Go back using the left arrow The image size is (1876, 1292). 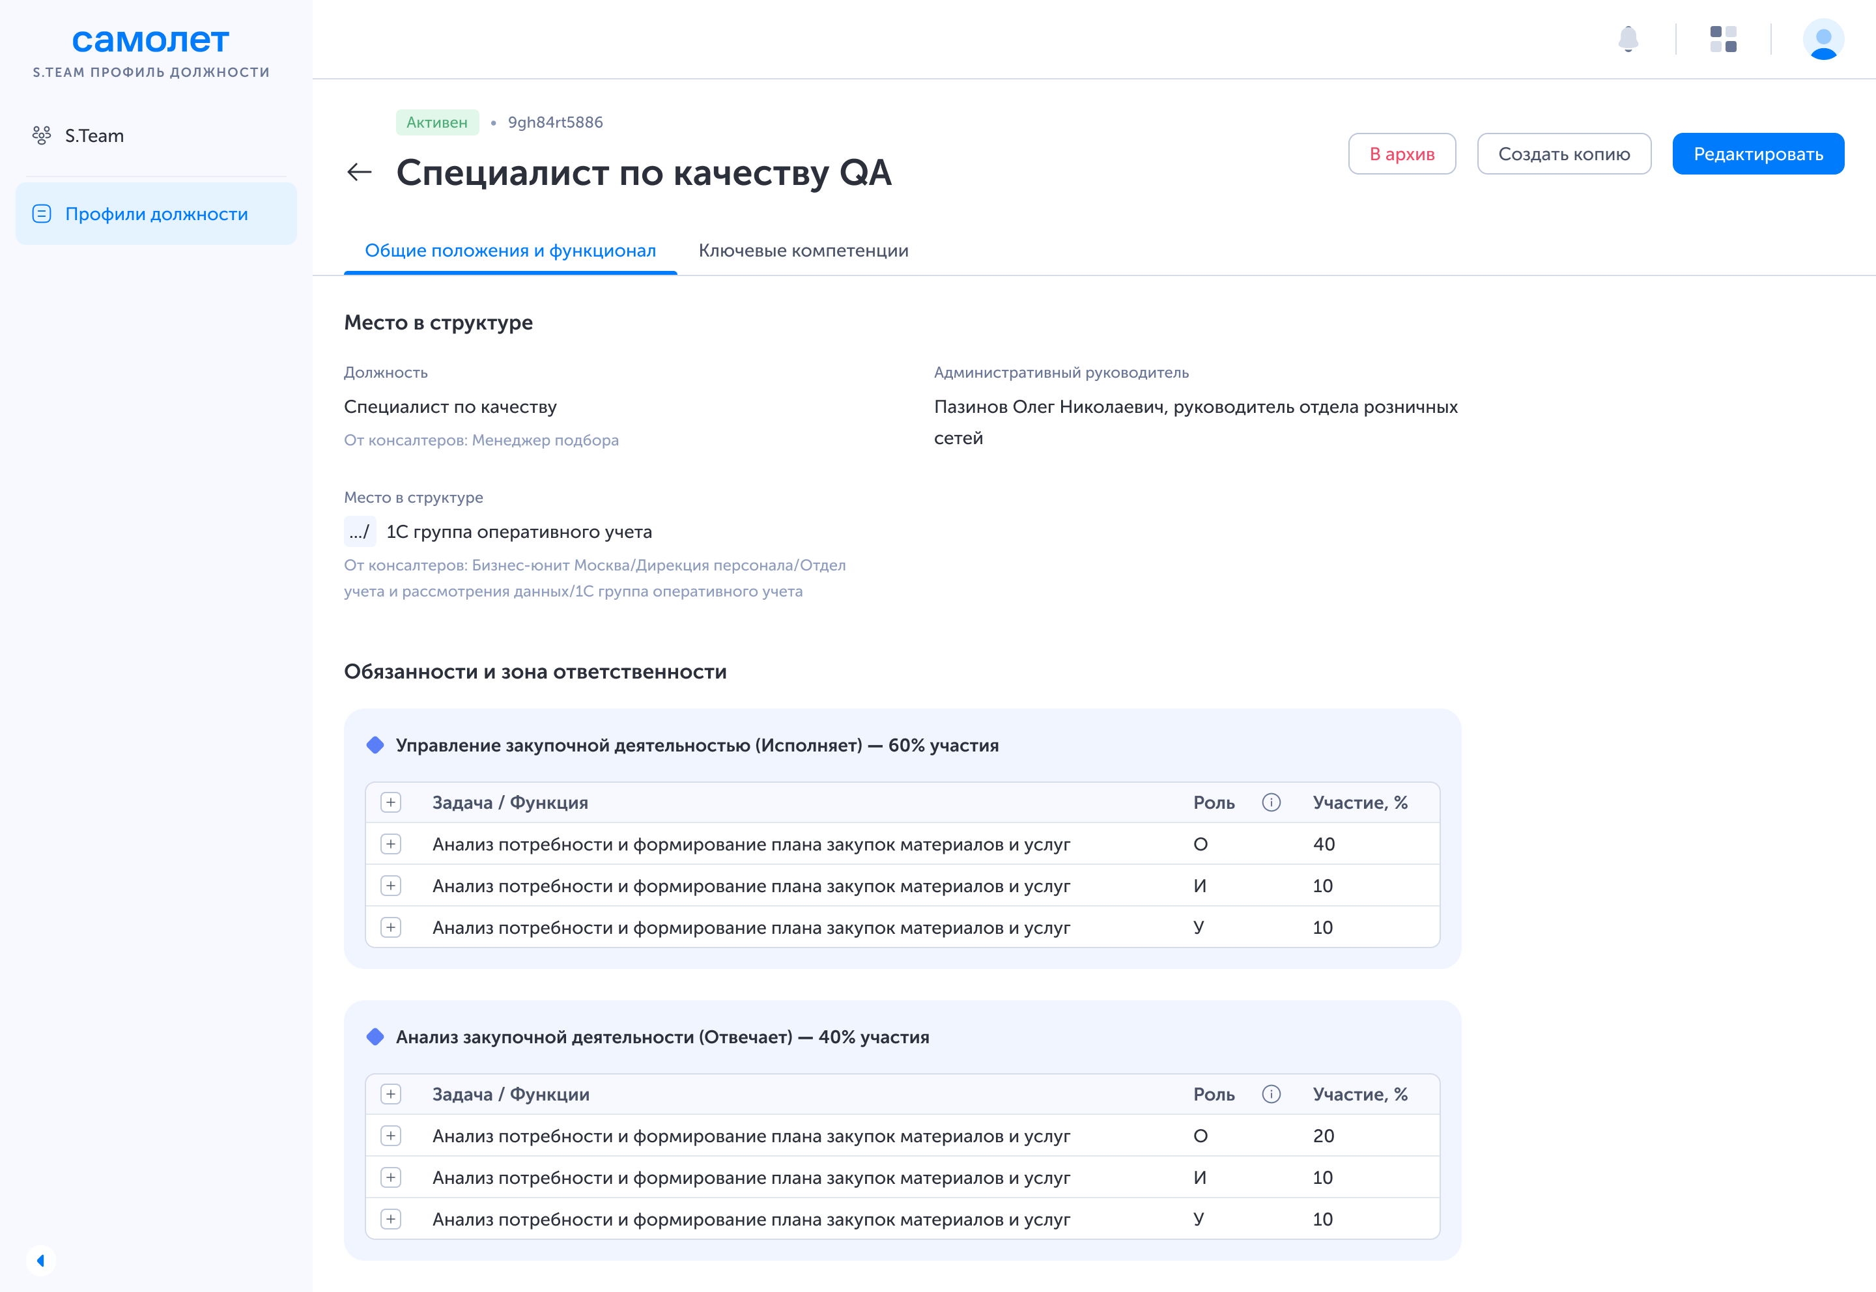coord(359,172)
